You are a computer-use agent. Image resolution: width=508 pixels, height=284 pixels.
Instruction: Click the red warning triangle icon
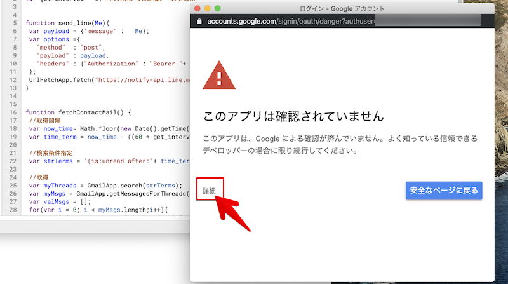218,76
